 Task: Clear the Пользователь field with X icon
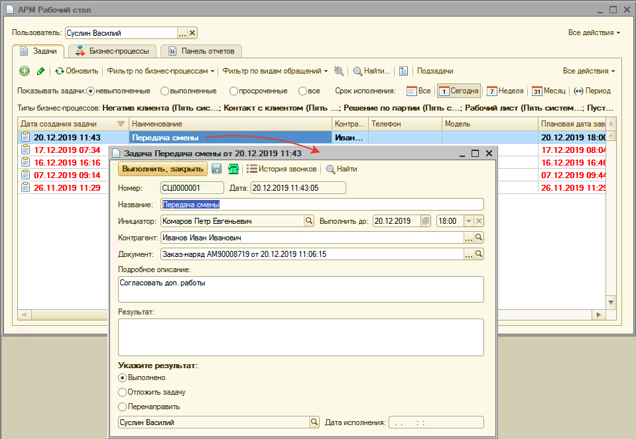click(x=192, y=33)
